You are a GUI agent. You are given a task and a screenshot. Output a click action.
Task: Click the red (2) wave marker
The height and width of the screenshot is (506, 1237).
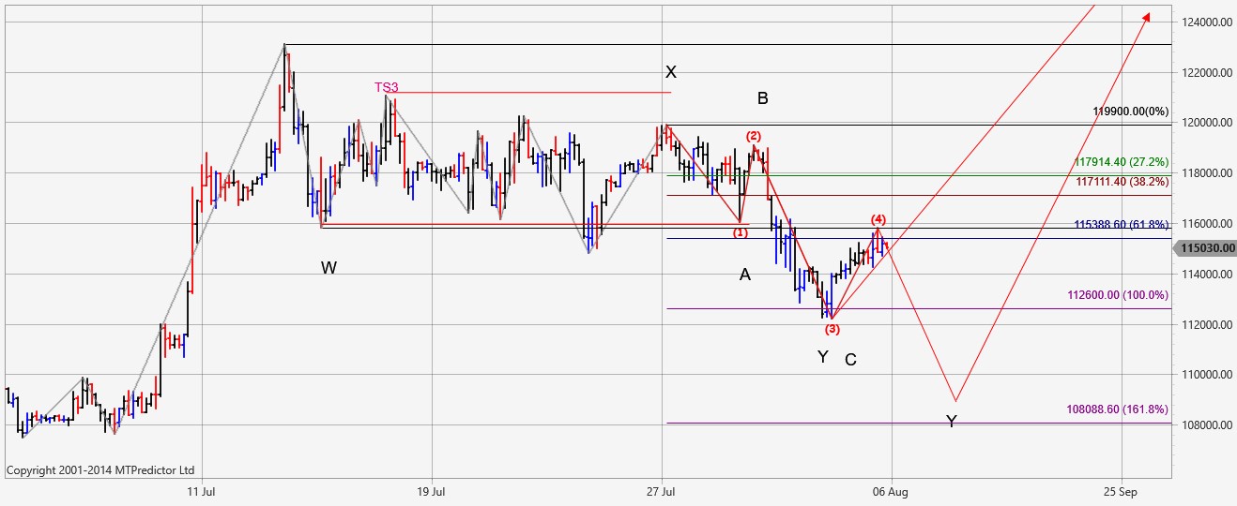click(754, 136)
